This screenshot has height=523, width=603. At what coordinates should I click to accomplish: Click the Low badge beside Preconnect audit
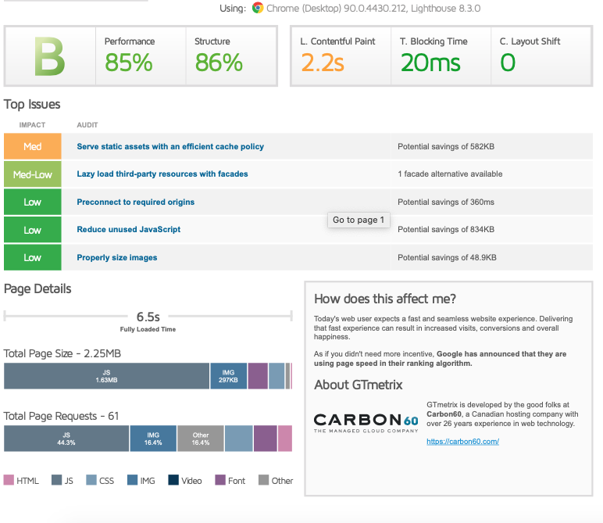[33, 202]
